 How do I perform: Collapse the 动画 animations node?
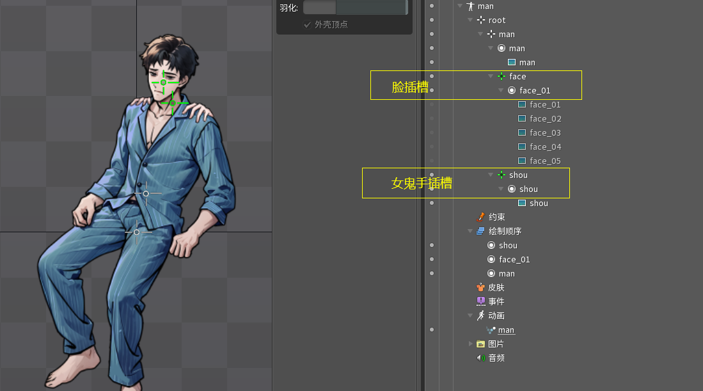click(471, 316)
